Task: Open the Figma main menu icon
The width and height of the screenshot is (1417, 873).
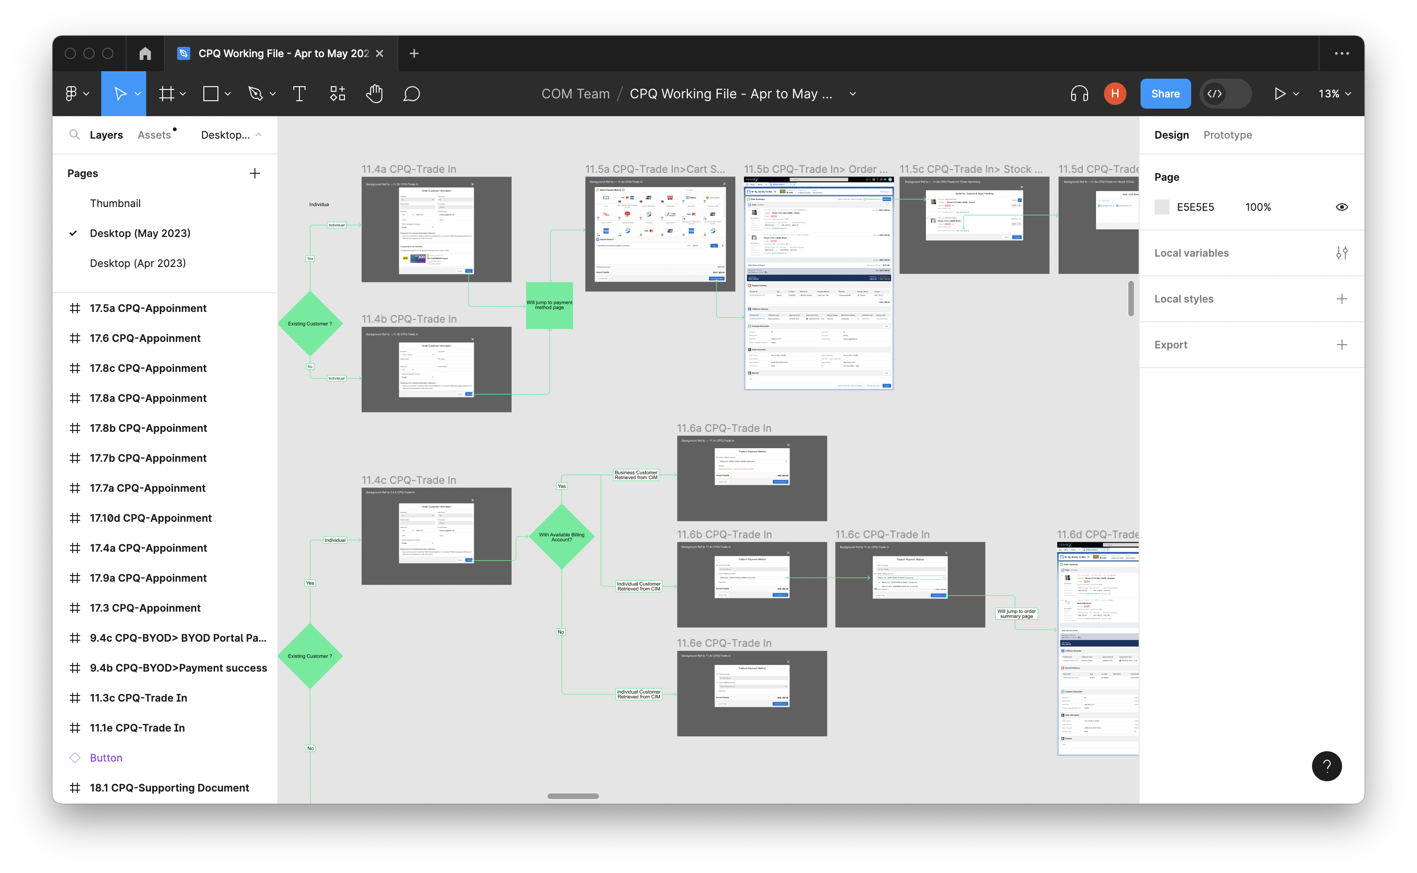Action: 71,94
